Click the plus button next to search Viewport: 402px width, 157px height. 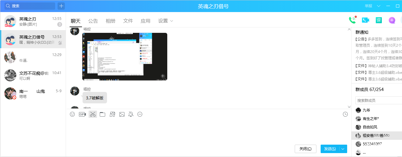click(61, 6)
